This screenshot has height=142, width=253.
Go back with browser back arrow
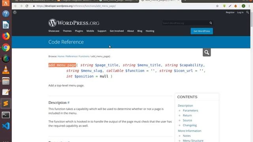point(15,6)
